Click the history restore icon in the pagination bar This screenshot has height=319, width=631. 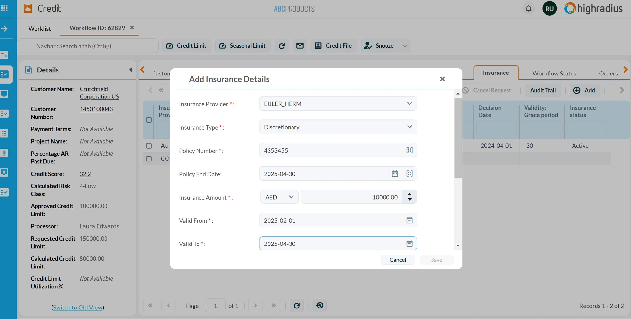320,306
